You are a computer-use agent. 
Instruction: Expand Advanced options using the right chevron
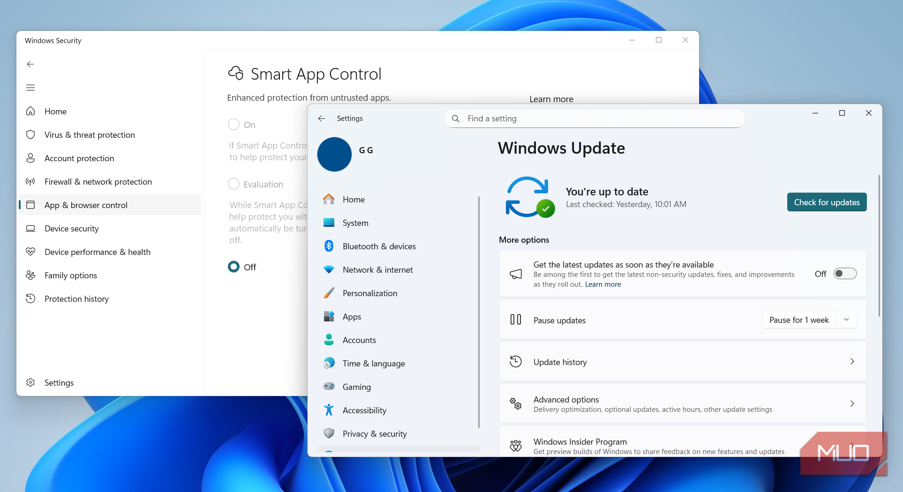(852, 404)
